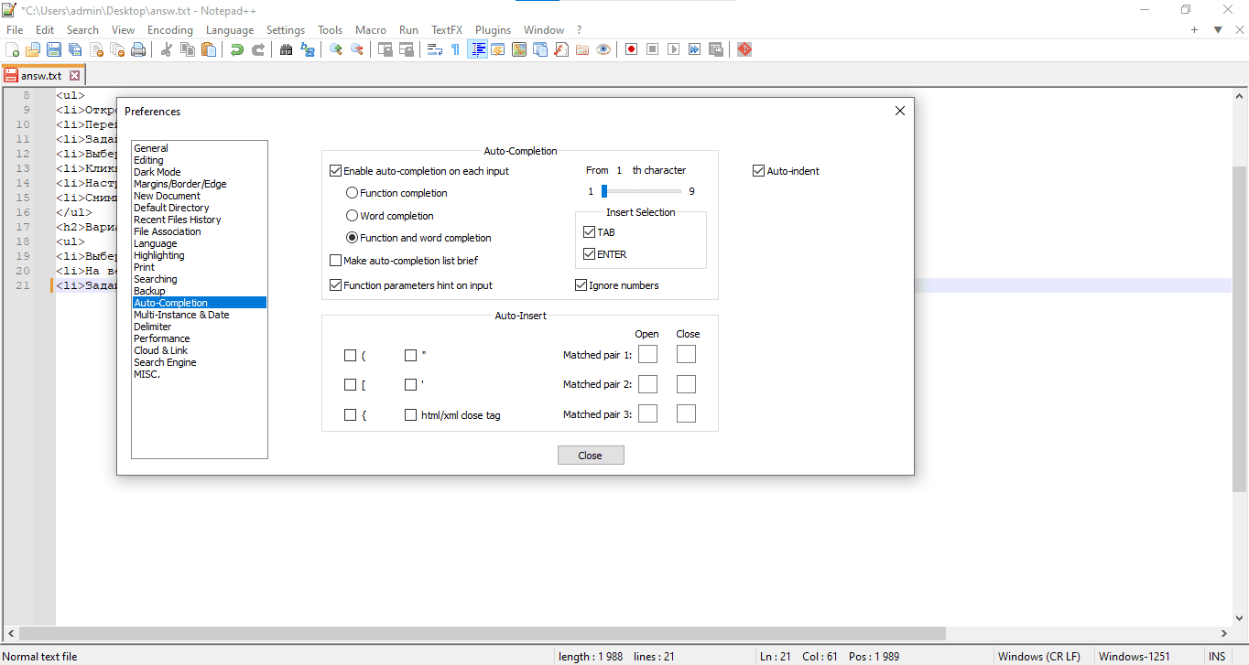
Task: Toggle Show All Characters pilcrow icon
Action: (455, 49)
